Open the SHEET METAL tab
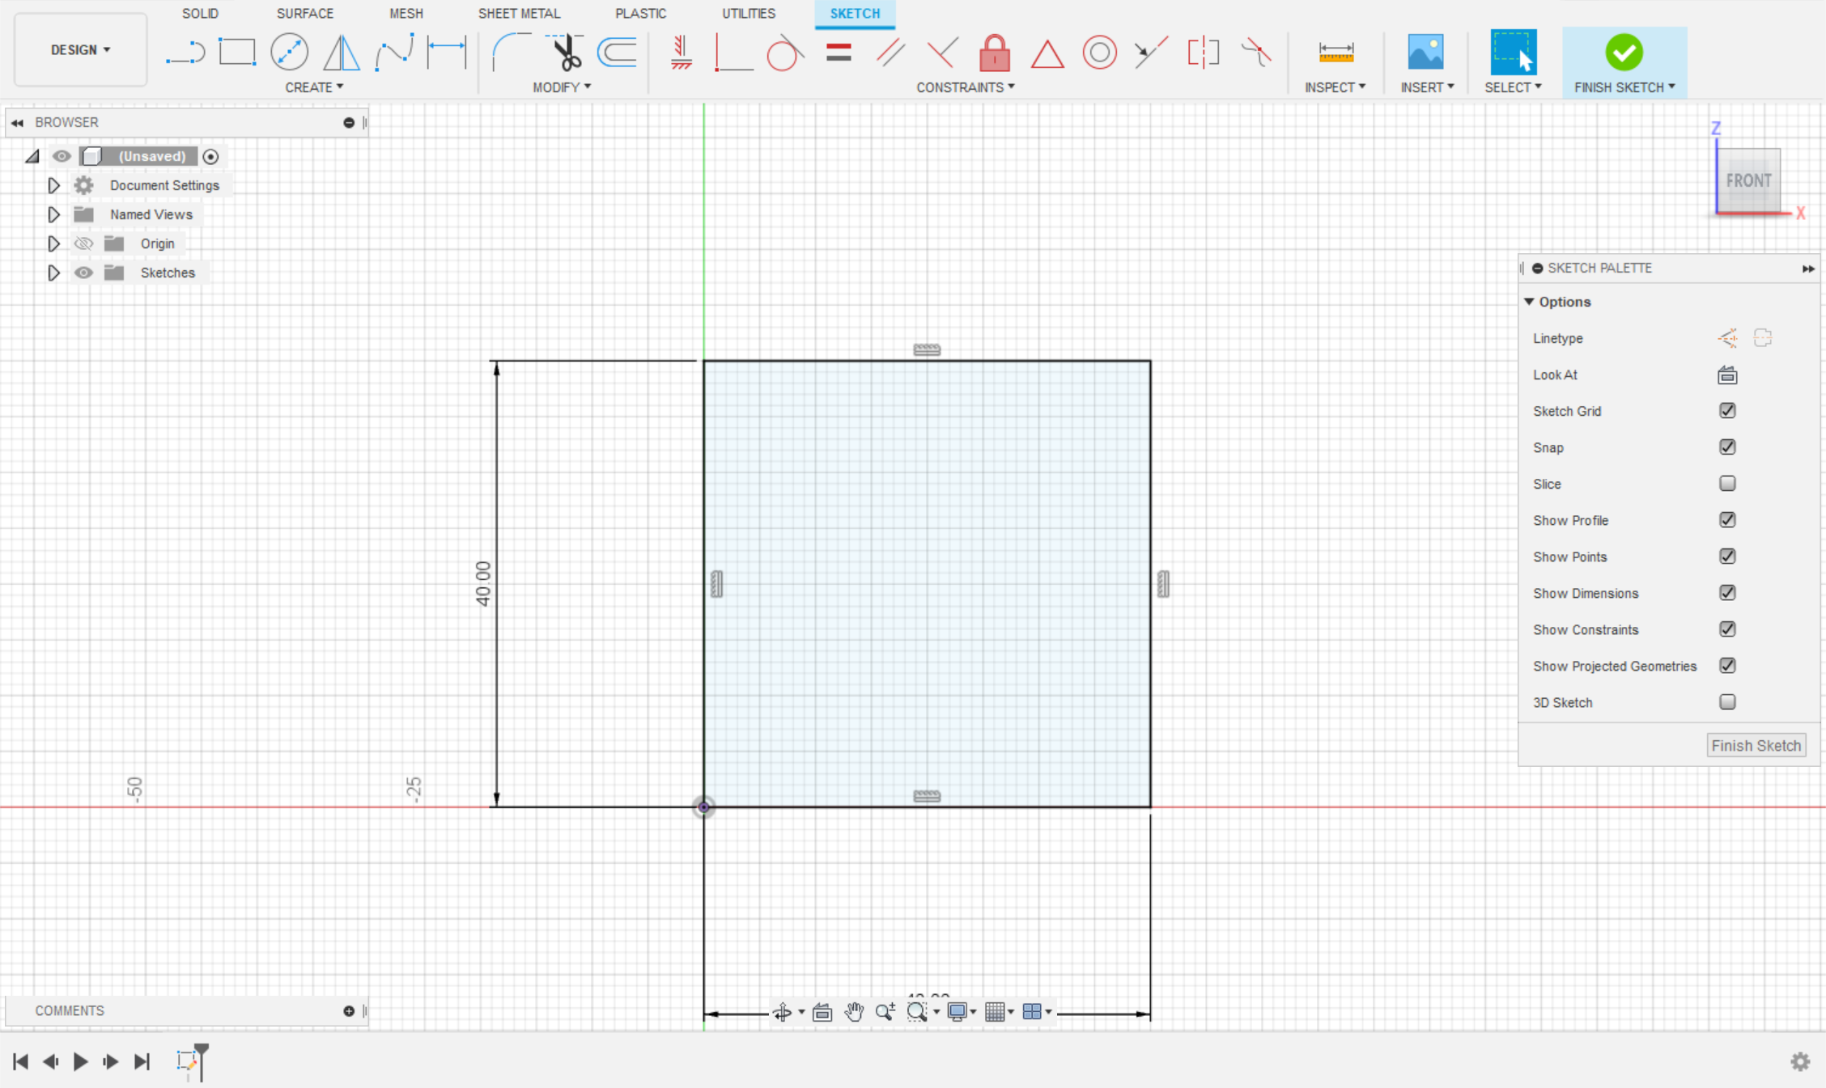The width and height of the screenshot is (1826, 1088). pos(519,13)
